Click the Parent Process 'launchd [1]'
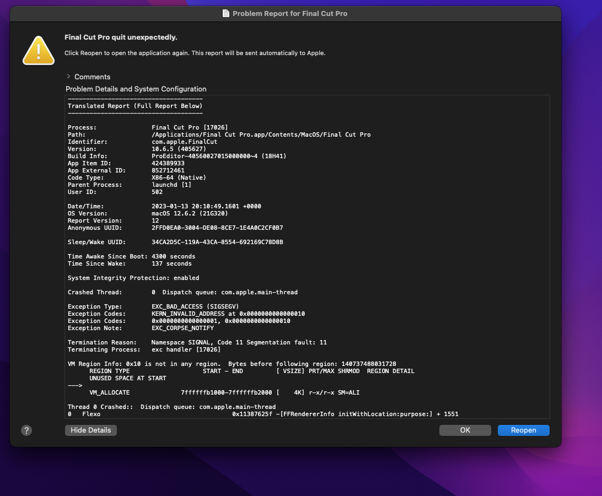Image resolution: width=602 pixels, height=496 pixels. pyautogui.click(x=171, y=185)
